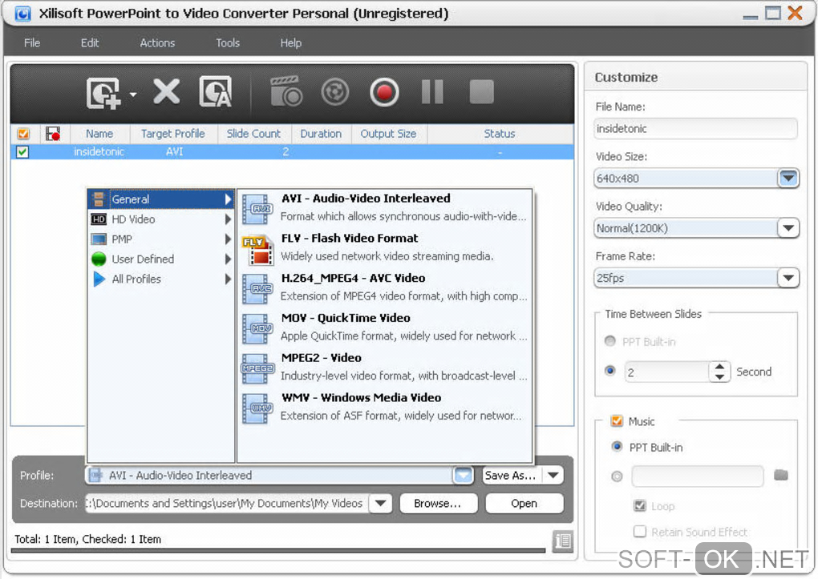Choose AVI - Audio-Video Interleaved profile

coord(385,207)
